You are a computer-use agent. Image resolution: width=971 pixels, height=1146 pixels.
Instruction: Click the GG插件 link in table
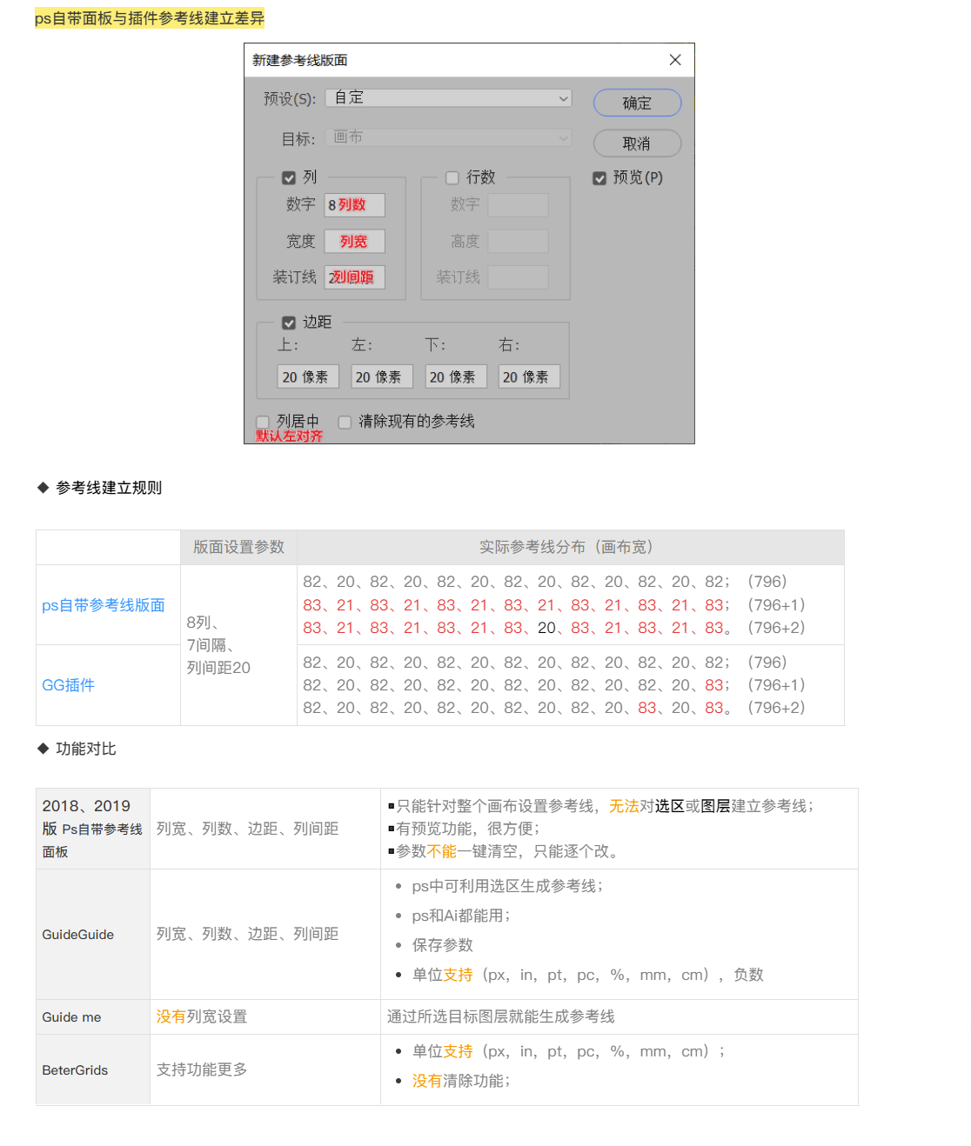tap(69, 685)
